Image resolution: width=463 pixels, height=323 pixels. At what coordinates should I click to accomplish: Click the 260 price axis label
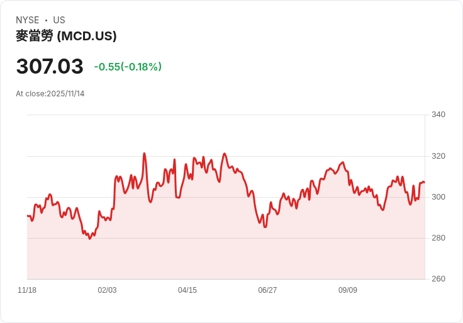[438, 279]
